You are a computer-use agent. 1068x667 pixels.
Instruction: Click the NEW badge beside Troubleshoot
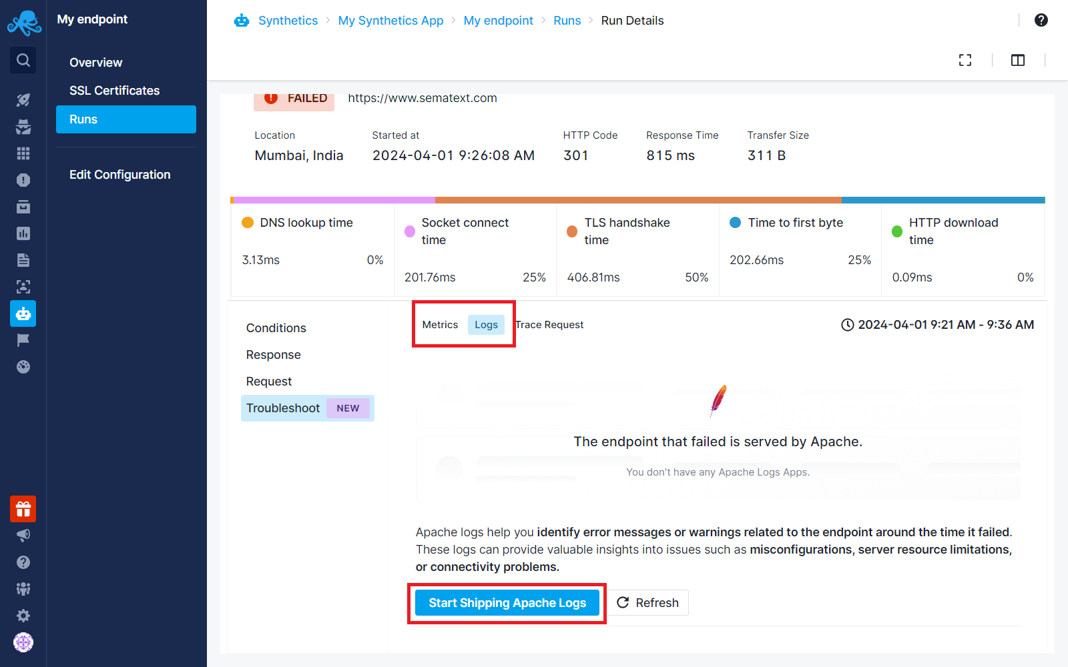pyautogui.click(x=348, y=408)
